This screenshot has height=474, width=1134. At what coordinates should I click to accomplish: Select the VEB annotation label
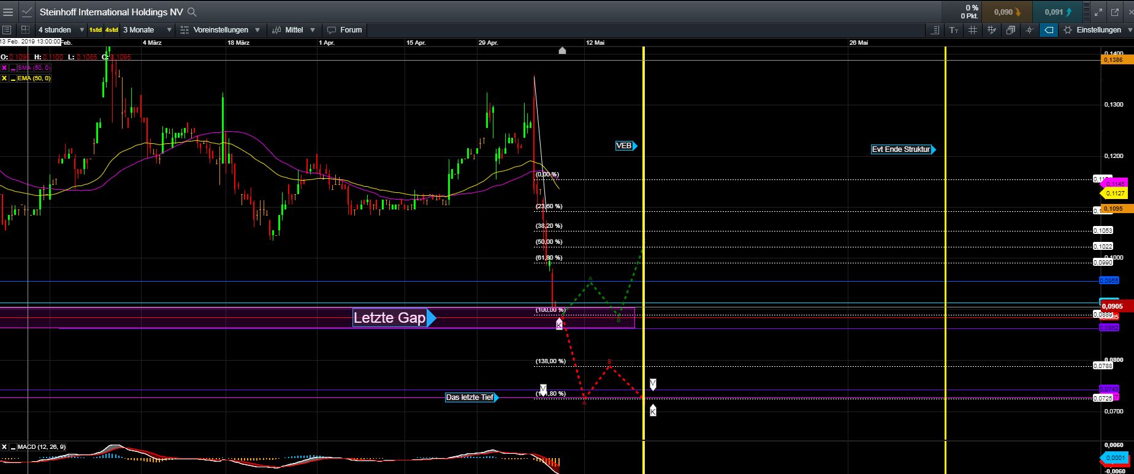click(x=626, y=146)
